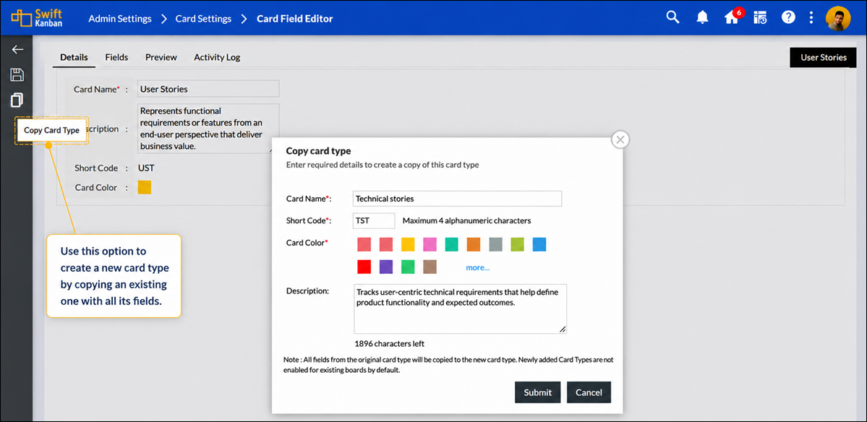Pick the gray card color
The width and height of the screenshot is (867, 422).
(496, 244)
